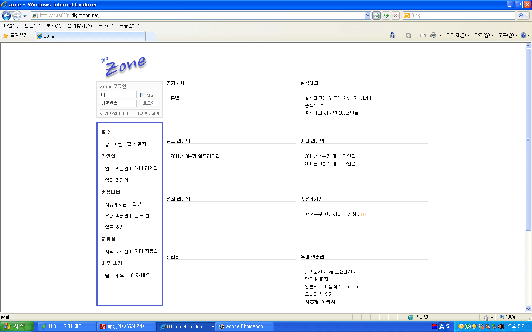Open the 즐겨찾기 favorites star button

click(x=15, y=35)
